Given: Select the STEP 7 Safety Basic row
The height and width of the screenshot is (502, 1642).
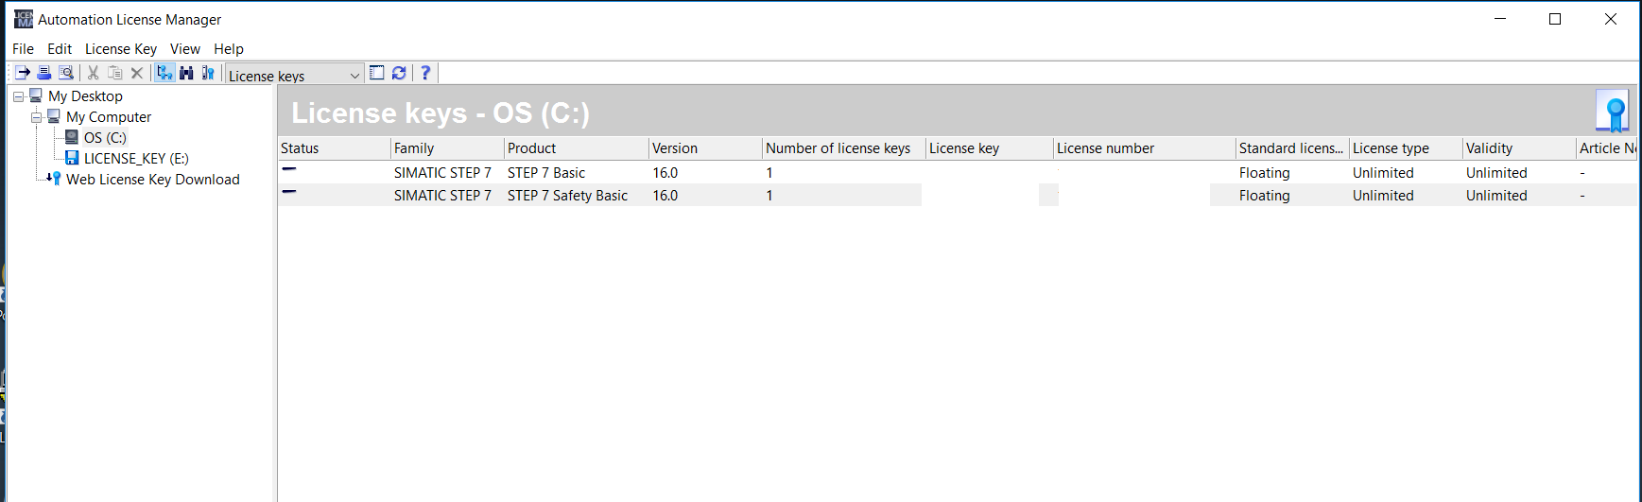Looking at the screenshot, I should pyautogui.click(x=958, y=195).
